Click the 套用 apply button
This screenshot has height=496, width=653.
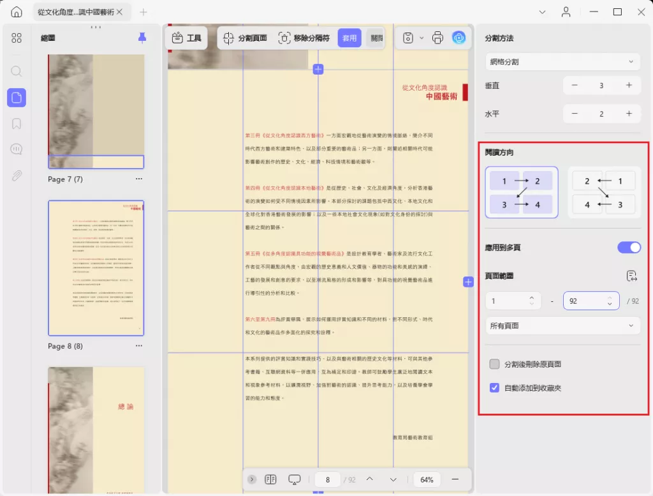[x=349, y=38]
